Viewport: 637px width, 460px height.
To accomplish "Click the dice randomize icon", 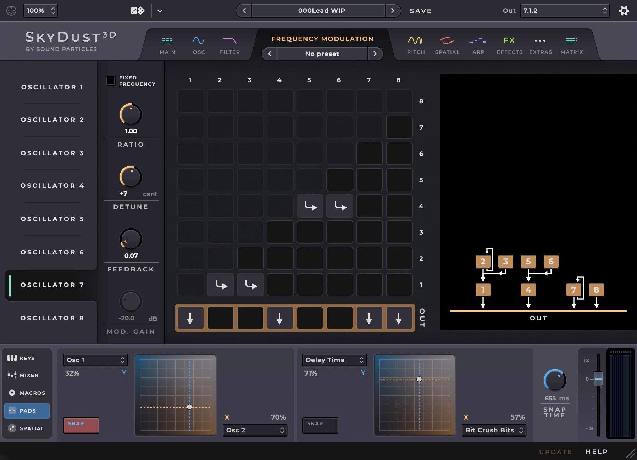I will tap(137, 11).
